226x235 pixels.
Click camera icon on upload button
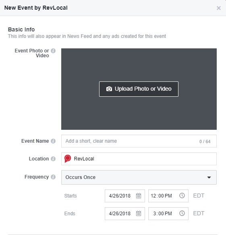click(x=109, y=89)
